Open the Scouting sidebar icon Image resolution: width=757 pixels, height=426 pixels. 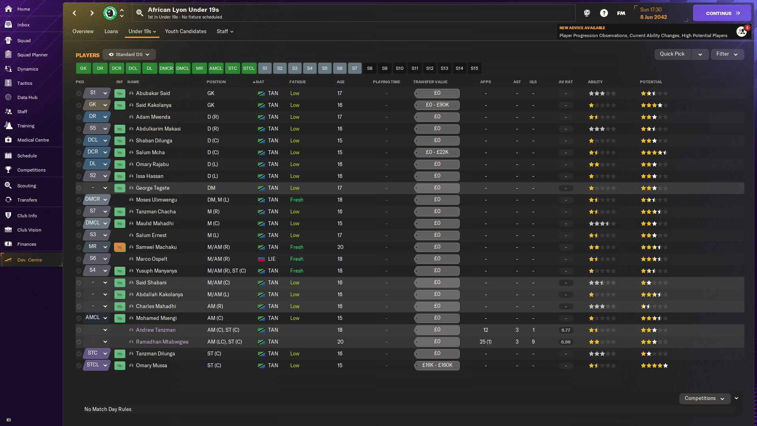pyautogui.click(x=8, y=186)
